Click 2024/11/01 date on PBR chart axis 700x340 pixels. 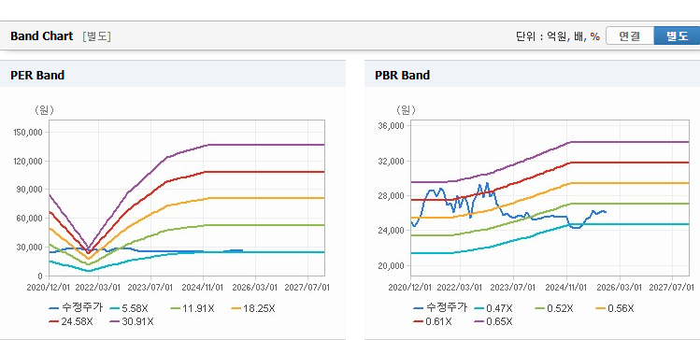click(x=567, y=287)
